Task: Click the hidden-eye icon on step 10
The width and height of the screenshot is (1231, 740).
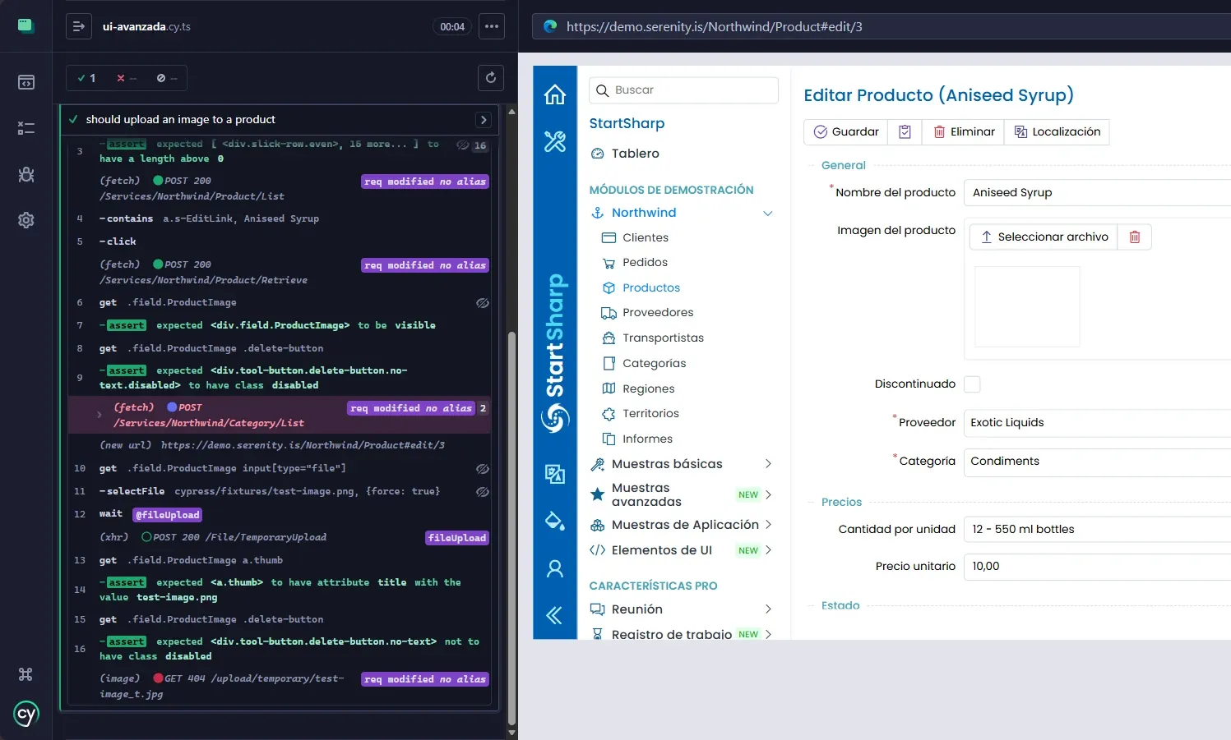Action: click(x=483, y=468)
